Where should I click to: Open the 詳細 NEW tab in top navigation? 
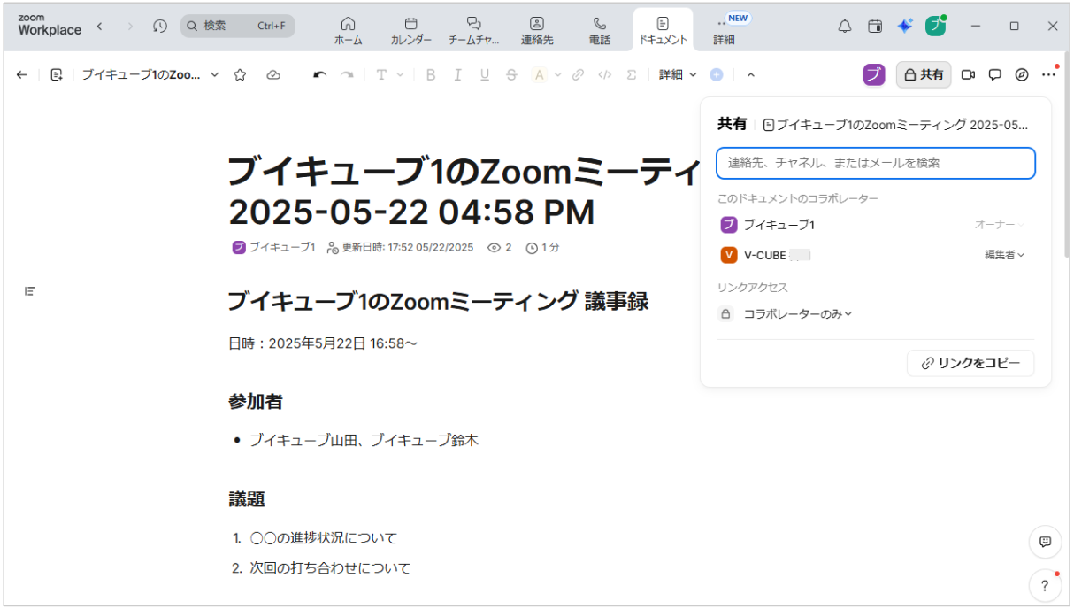tap(725, 31)
